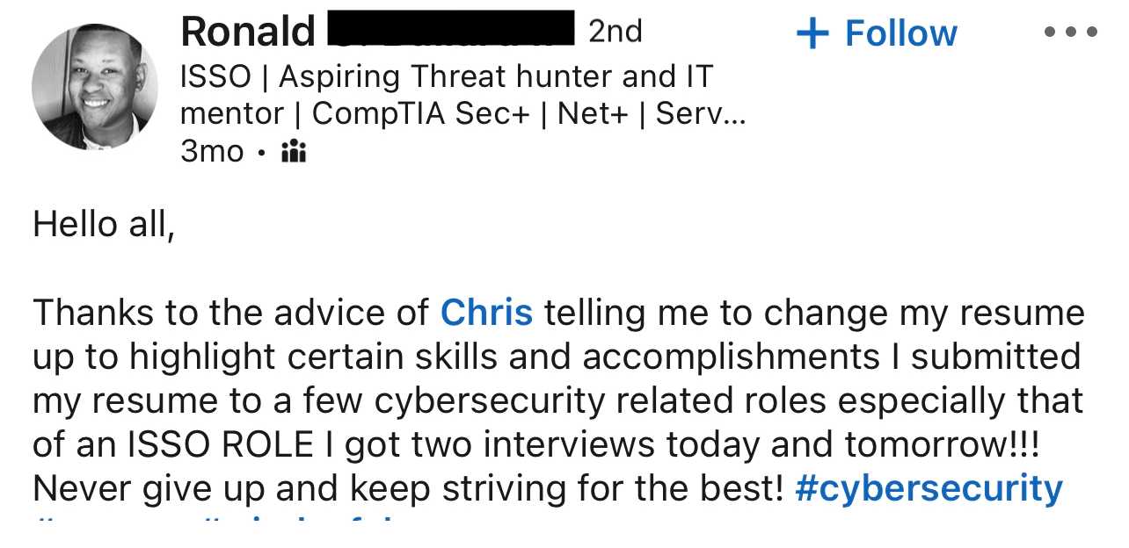Screen dimensions: 1129x548
Task: Click the Hello all greeting line
Action: 104,225
